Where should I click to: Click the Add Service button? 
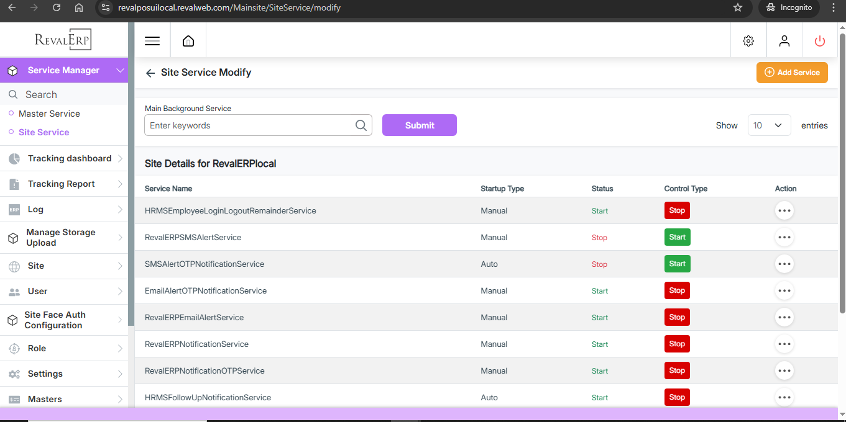792,73
